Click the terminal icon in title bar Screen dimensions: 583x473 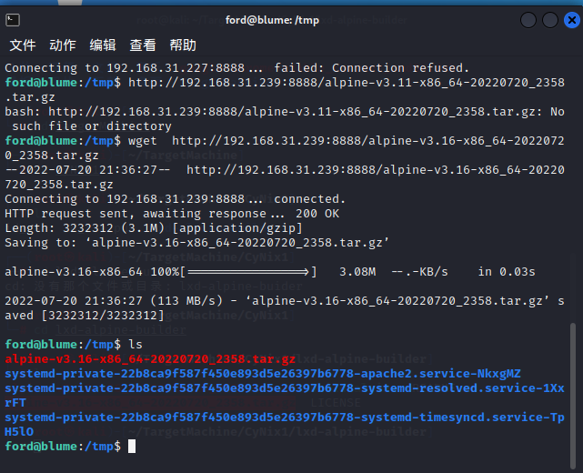[x=13, y=20]
